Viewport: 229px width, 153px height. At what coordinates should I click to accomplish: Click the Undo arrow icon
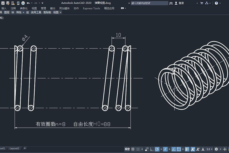pos(28,3)
